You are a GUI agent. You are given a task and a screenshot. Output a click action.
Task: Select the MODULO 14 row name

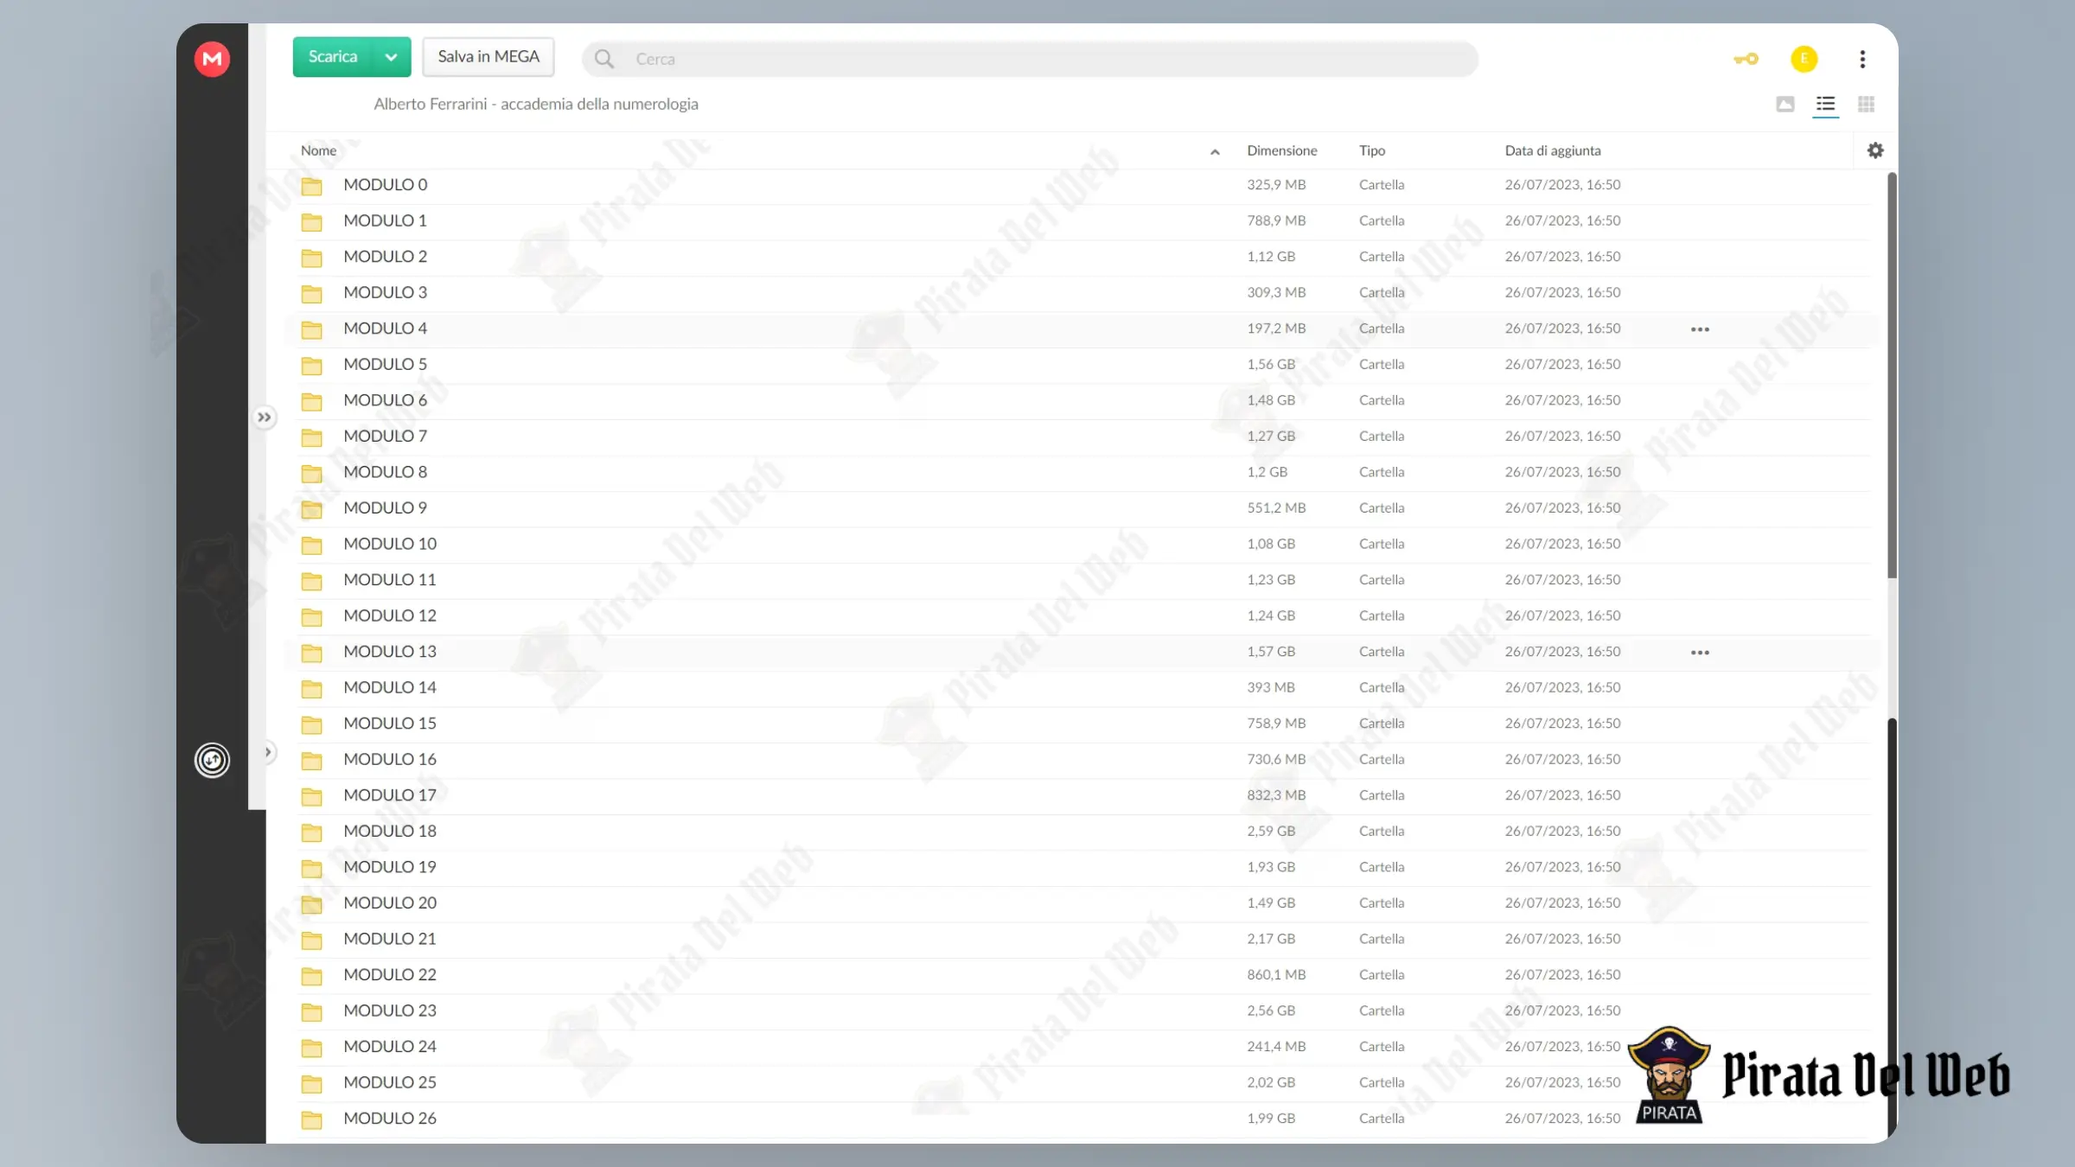390,687
